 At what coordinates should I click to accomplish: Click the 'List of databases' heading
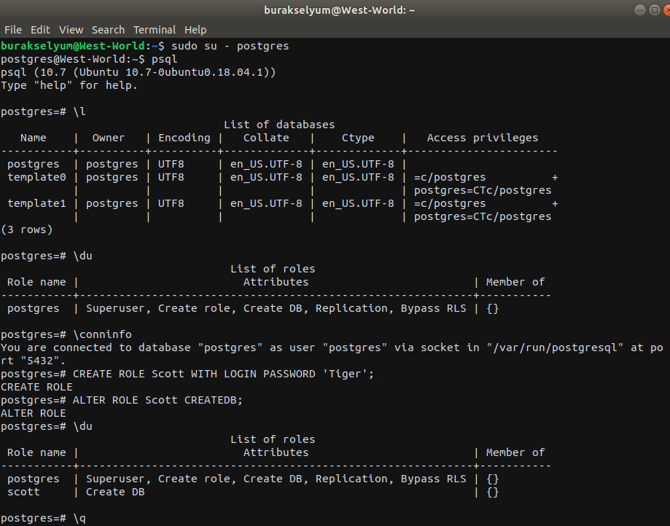pos(279,125)
